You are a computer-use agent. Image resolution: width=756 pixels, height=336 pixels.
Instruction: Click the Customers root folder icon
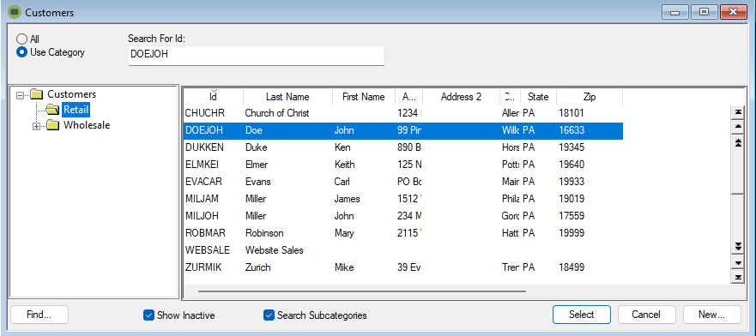[37, 94]
